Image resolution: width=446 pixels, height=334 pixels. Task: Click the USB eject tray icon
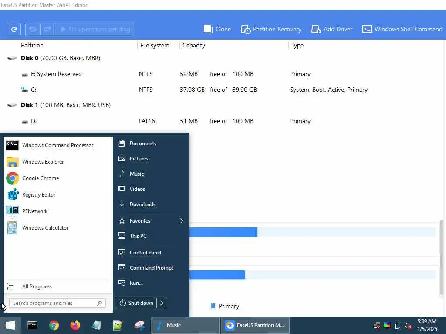[398, 325]
